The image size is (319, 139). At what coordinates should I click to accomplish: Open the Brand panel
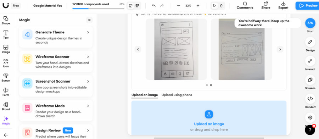tap(6, 106)
